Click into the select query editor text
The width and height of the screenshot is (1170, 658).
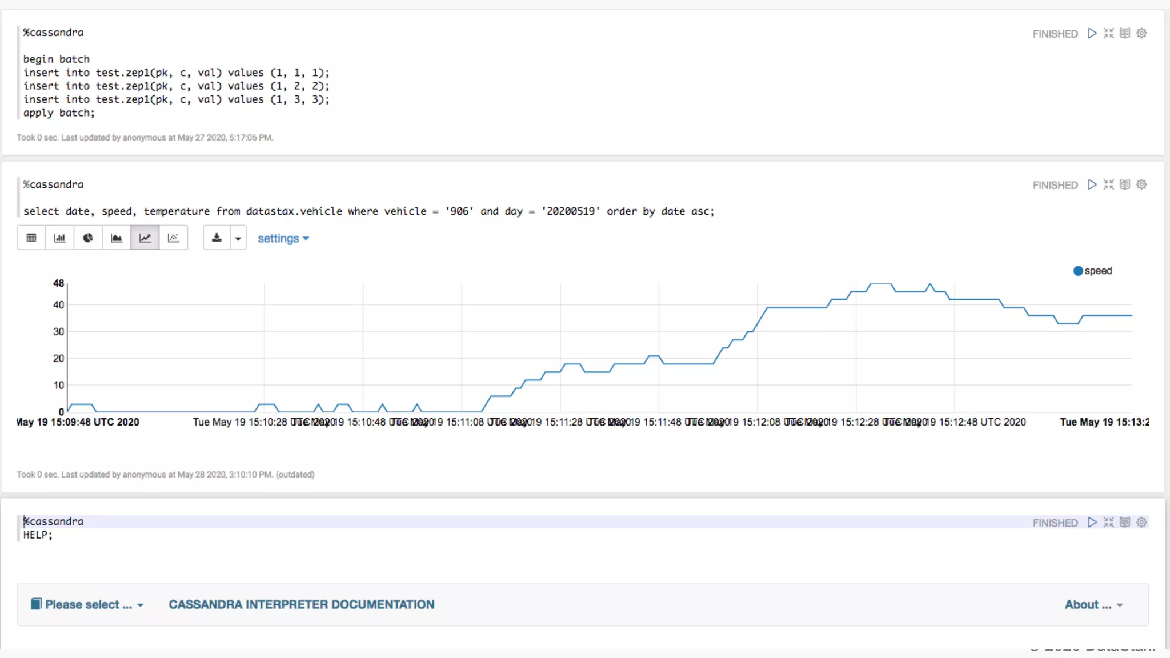pos(368,211)
